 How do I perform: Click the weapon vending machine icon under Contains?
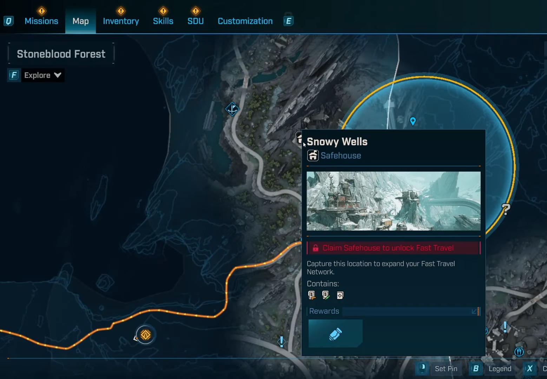pos(312,295)
